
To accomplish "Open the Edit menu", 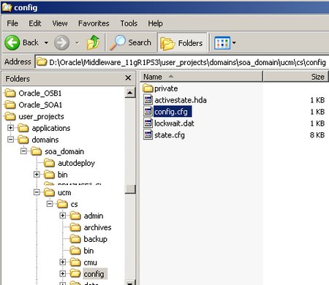I will click(35, 23).
